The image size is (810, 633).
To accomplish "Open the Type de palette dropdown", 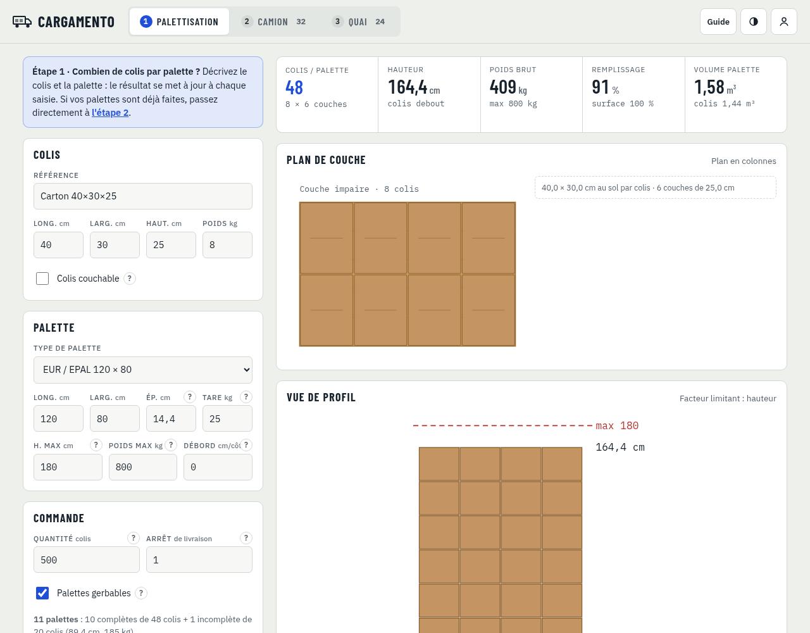I will pyautogui.click(x=143, y=370).
